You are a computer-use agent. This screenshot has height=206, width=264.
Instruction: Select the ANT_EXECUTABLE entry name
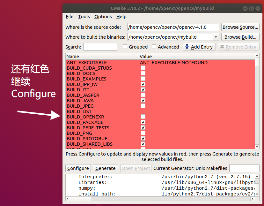[86, 63]
